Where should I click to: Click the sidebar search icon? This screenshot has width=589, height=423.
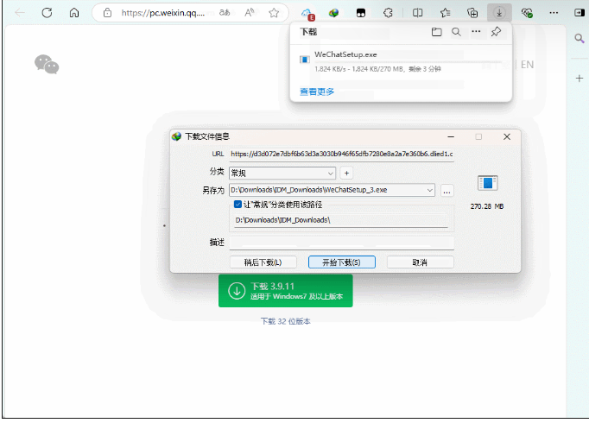pyautogui.click(x=579, y=38)
